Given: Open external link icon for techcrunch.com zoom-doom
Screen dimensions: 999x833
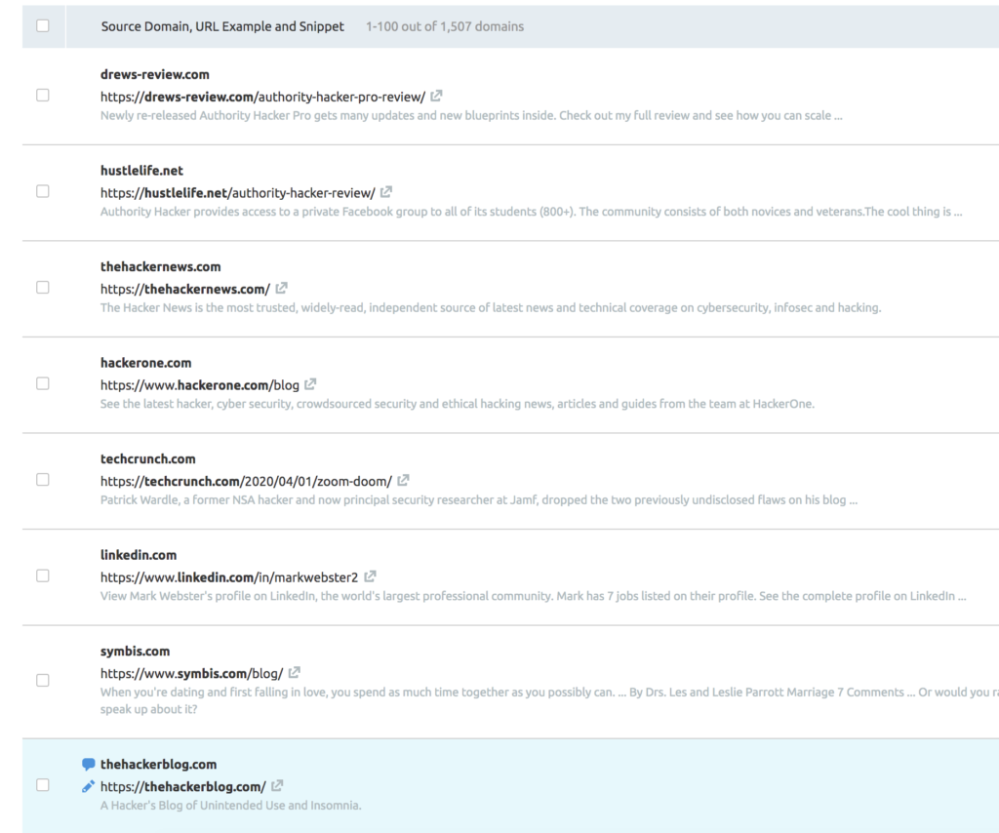Looking at the screenshot, I should (x=403, y=481).
